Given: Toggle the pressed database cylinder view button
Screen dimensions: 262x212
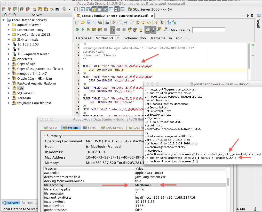Looking at the screenshot, I should pyautogui.click(x=94, y=9).
